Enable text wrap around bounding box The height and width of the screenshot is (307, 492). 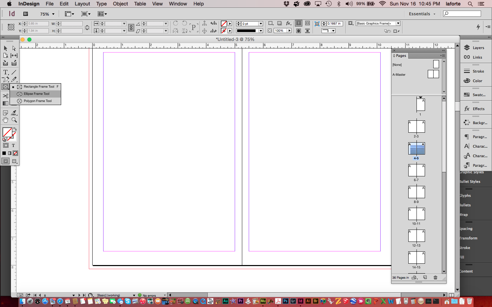307,23
